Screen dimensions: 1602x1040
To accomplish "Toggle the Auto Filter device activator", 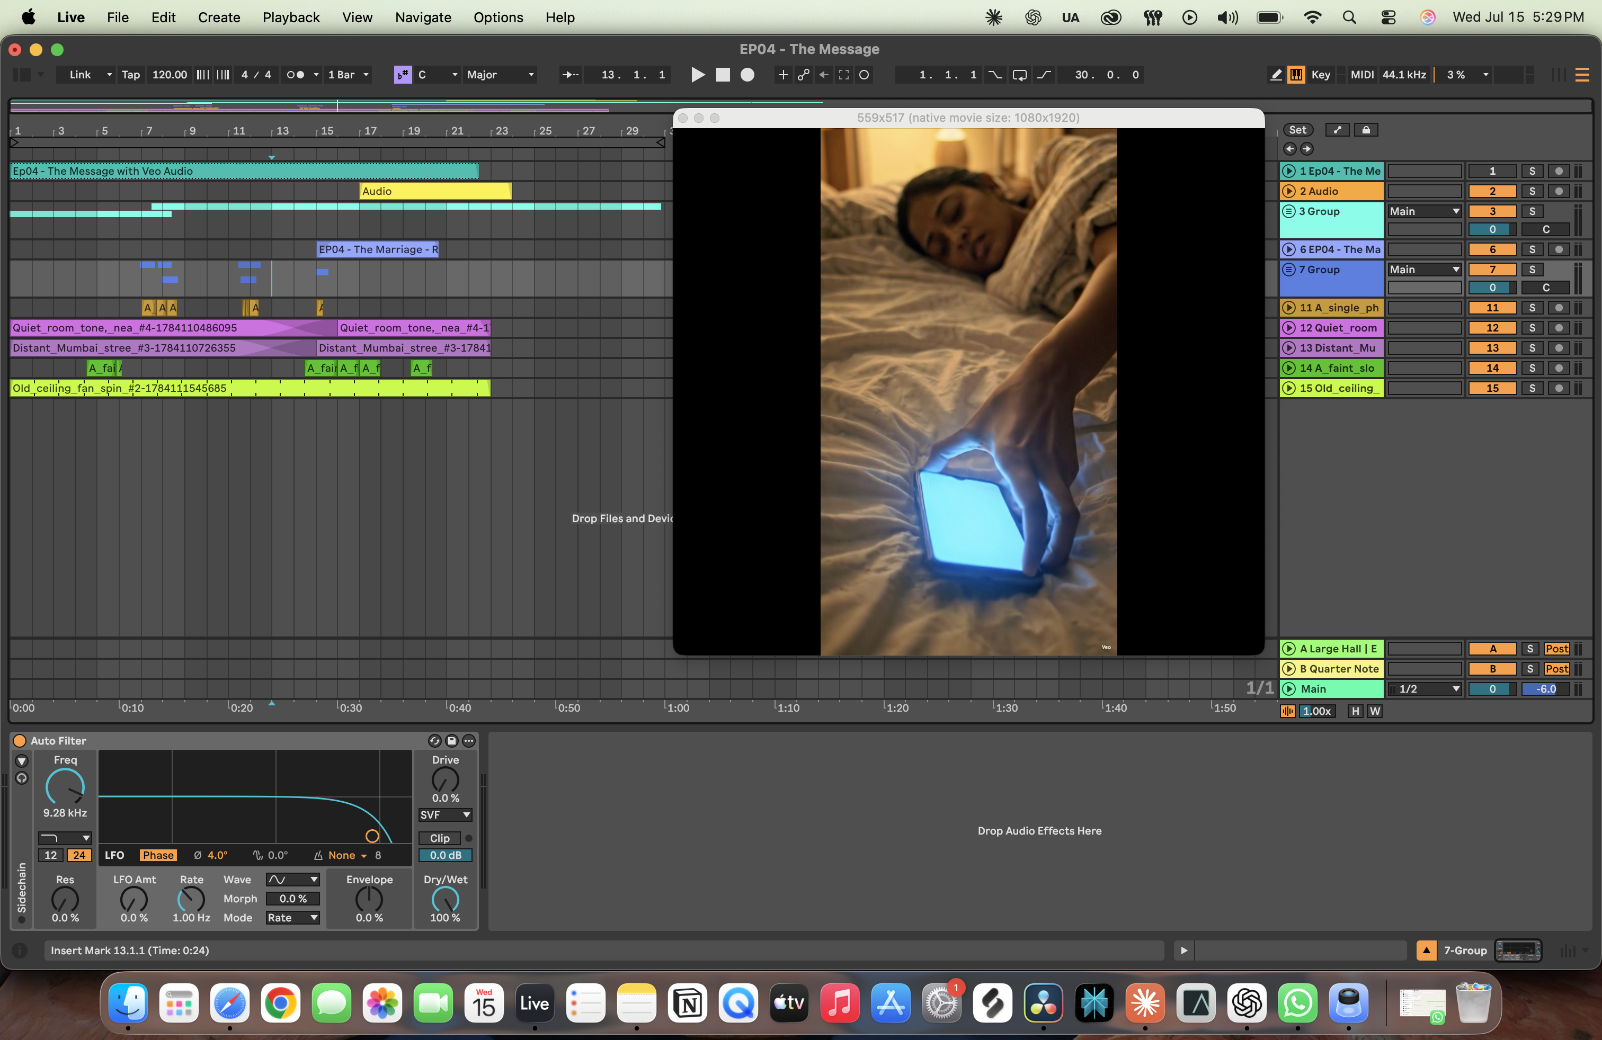I will coord(20,741).
